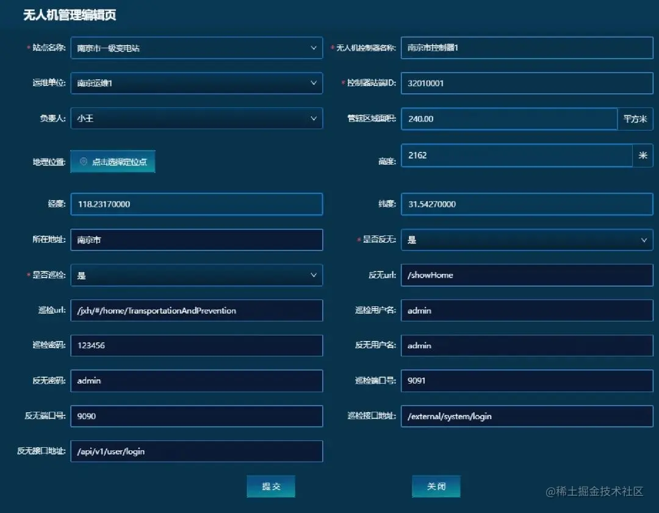The width and height of the screenshot is (659, 513).
Task: Edit the 反无接口地址 field
Action: [196, 451]
